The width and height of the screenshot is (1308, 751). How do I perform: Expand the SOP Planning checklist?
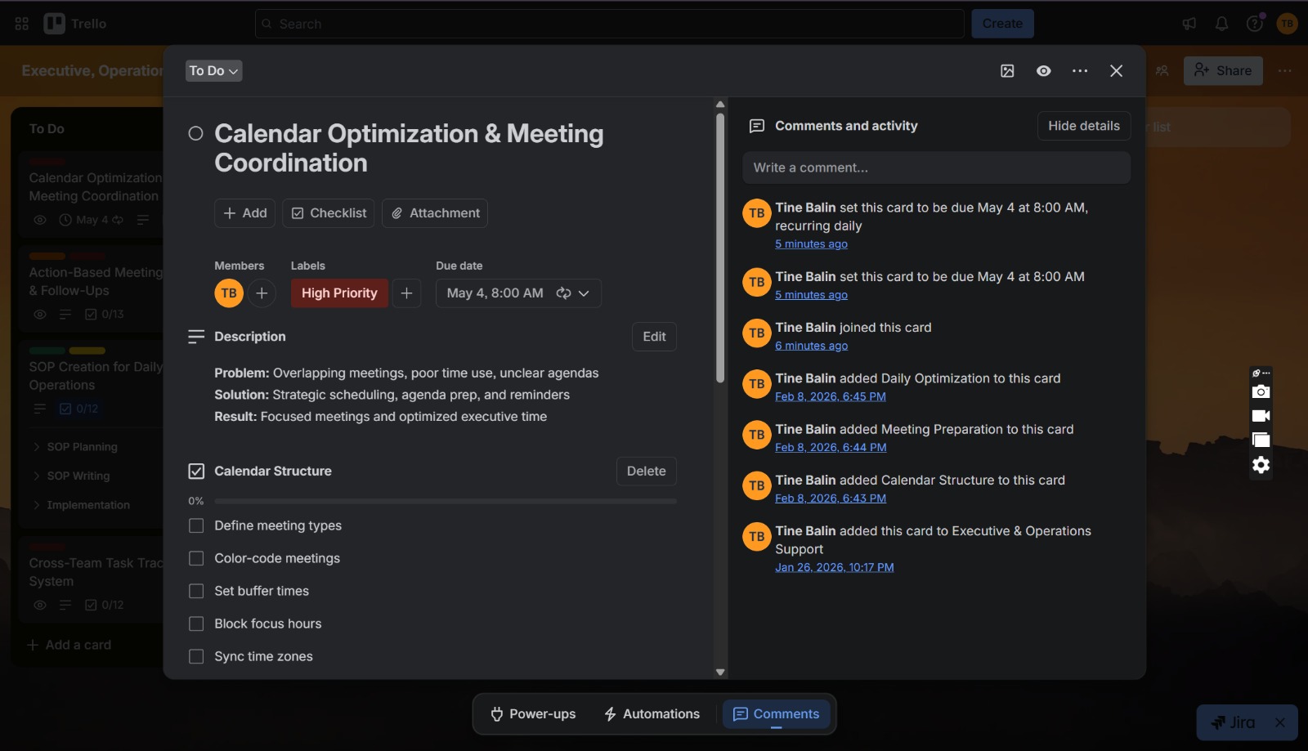36,447
